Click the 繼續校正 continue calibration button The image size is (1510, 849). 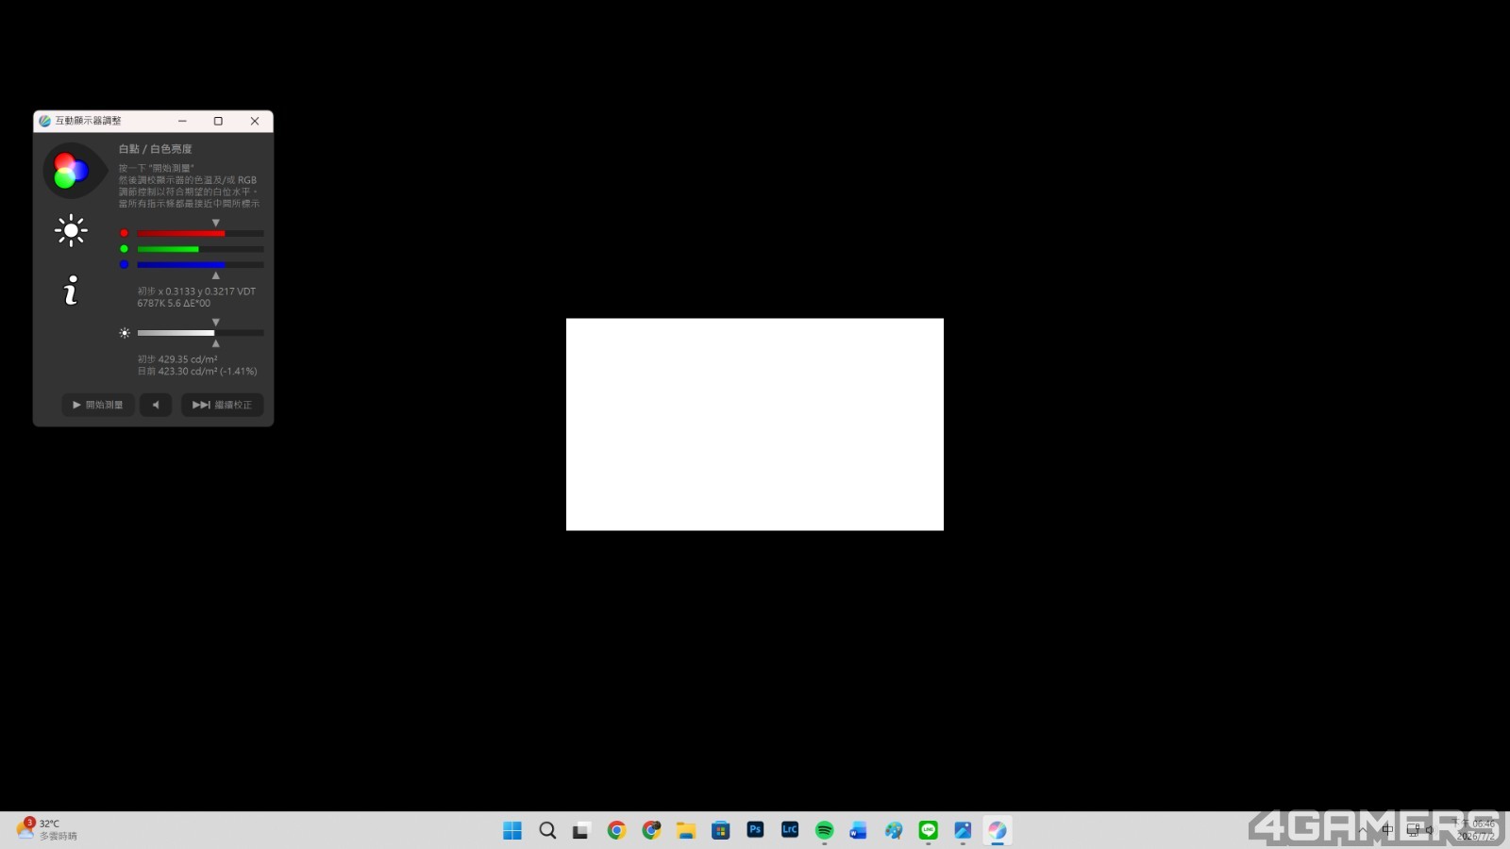tap(223, 405)
